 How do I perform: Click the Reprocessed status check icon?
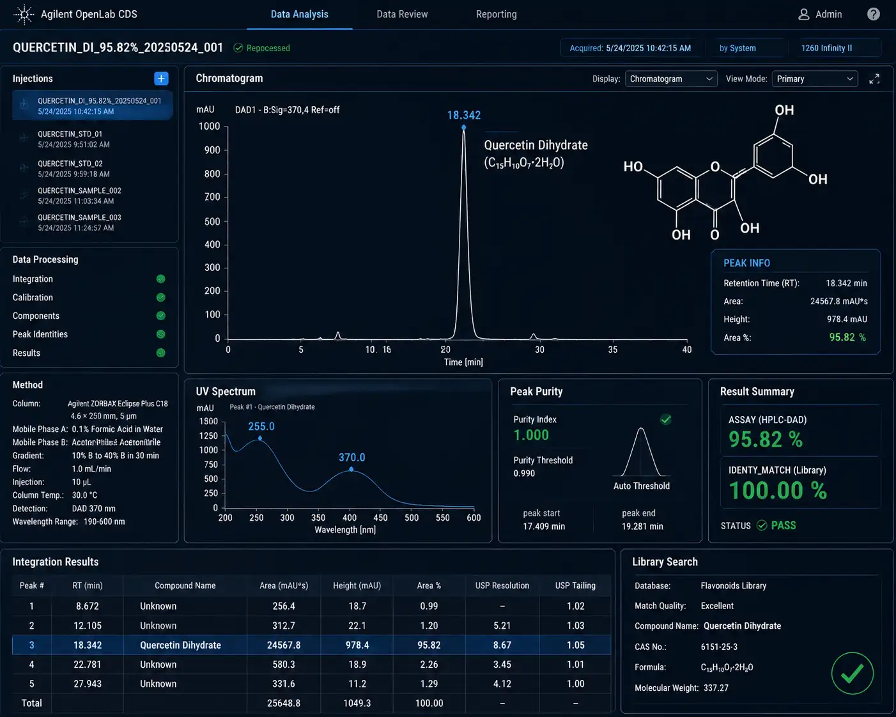point(238,48)
